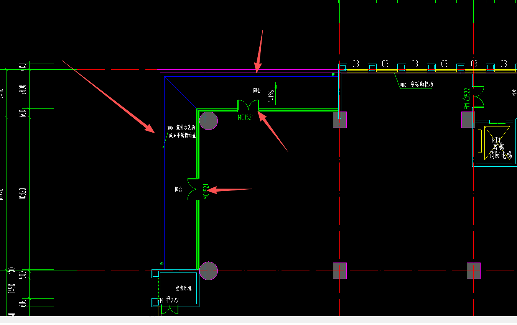Pick the 阳台 label by the left door
The image size is (517, 325).
pos(179,189)
